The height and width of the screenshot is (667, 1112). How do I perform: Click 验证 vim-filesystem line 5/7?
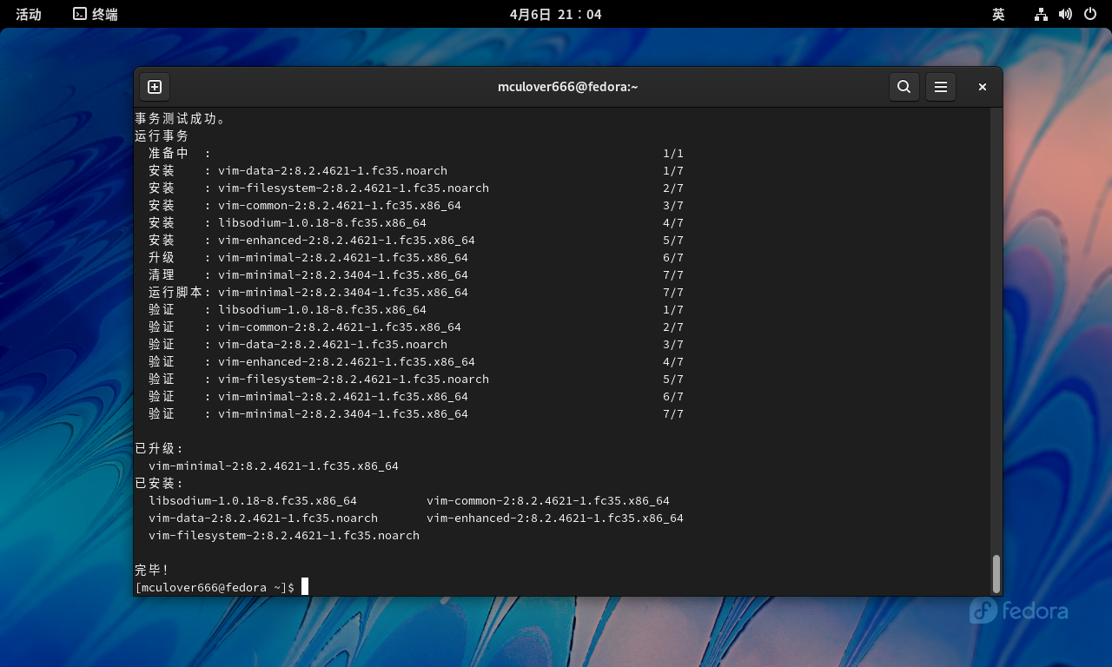pos(416,379)
